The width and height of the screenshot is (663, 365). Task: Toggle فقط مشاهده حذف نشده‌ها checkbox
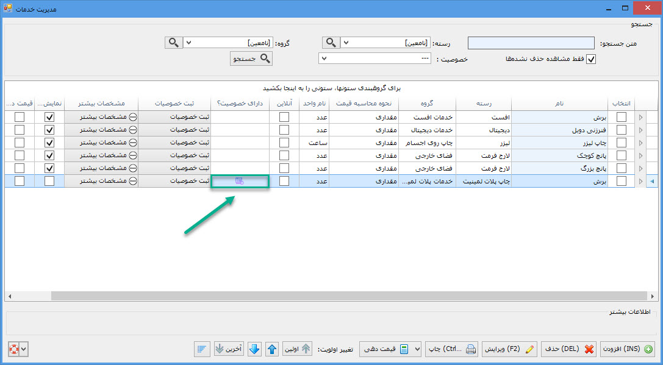coord(591,59)
